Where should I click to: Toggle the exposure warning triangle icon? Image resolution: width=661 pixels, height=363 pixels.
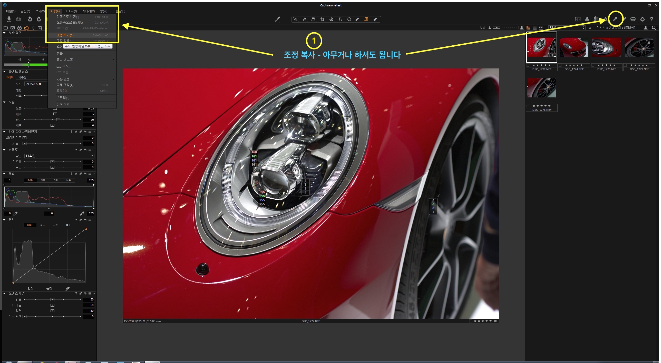point(587,19)
